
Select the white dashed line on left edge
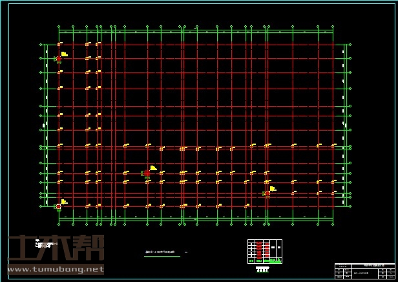(47, 126)
